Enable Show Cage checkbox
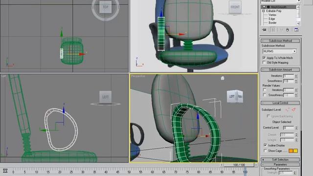313x176 pixels. [x=265, y=151]
